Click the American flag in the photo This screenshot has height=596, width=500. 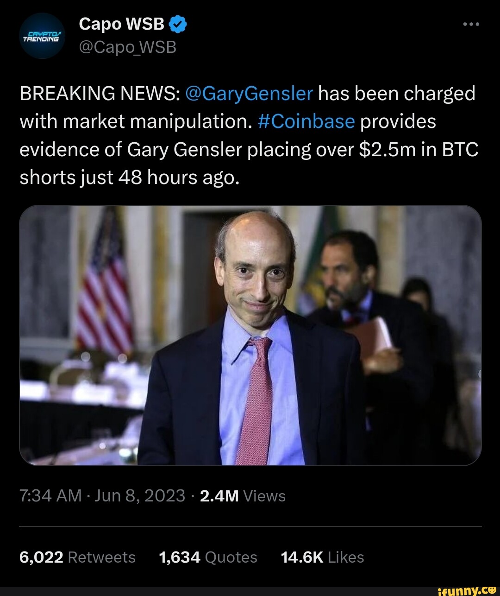coord(104,287)
